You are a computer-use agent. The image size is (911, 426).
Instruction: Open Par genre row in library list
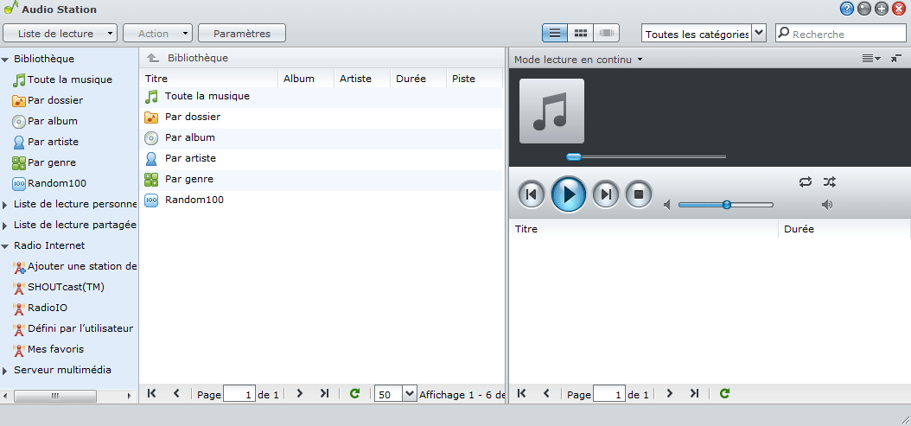(321, 179)
